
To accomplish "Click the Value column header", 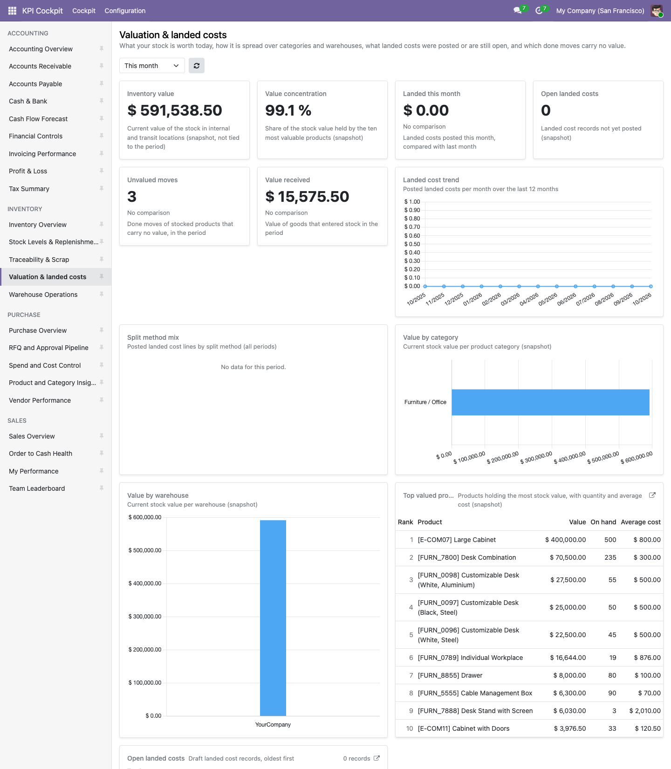I will [x=577, y=522].
